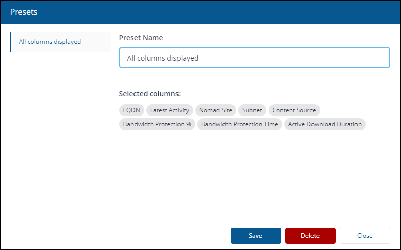Click the Bandwidth Protection Time chip
This screenshot has width=401, height=250.
click(239, 124)
